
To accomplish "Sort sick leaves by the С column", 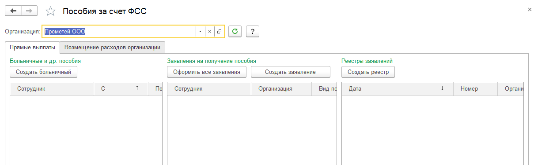I will point(121,88).
